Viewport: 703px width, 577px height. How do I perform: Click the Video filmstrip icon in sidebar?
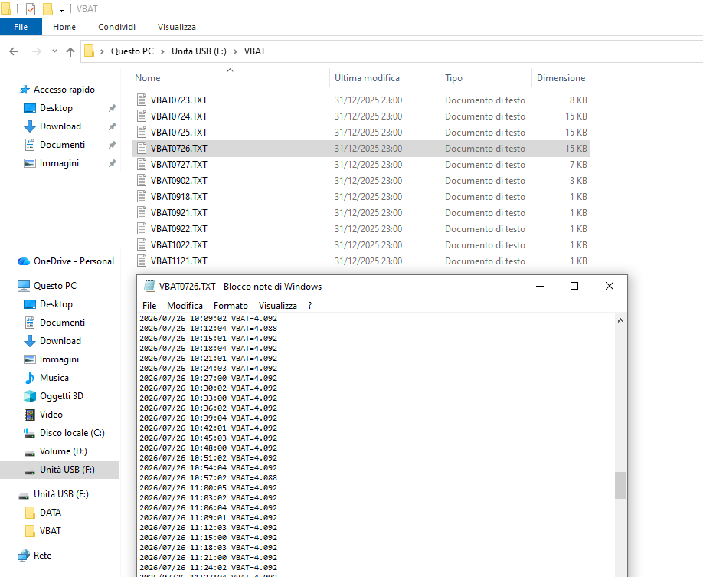click(30, 415)
